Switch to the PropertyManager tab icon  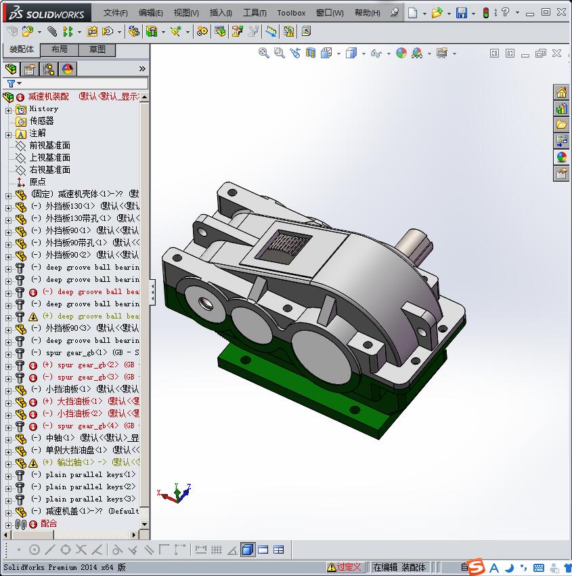point(30,69)
